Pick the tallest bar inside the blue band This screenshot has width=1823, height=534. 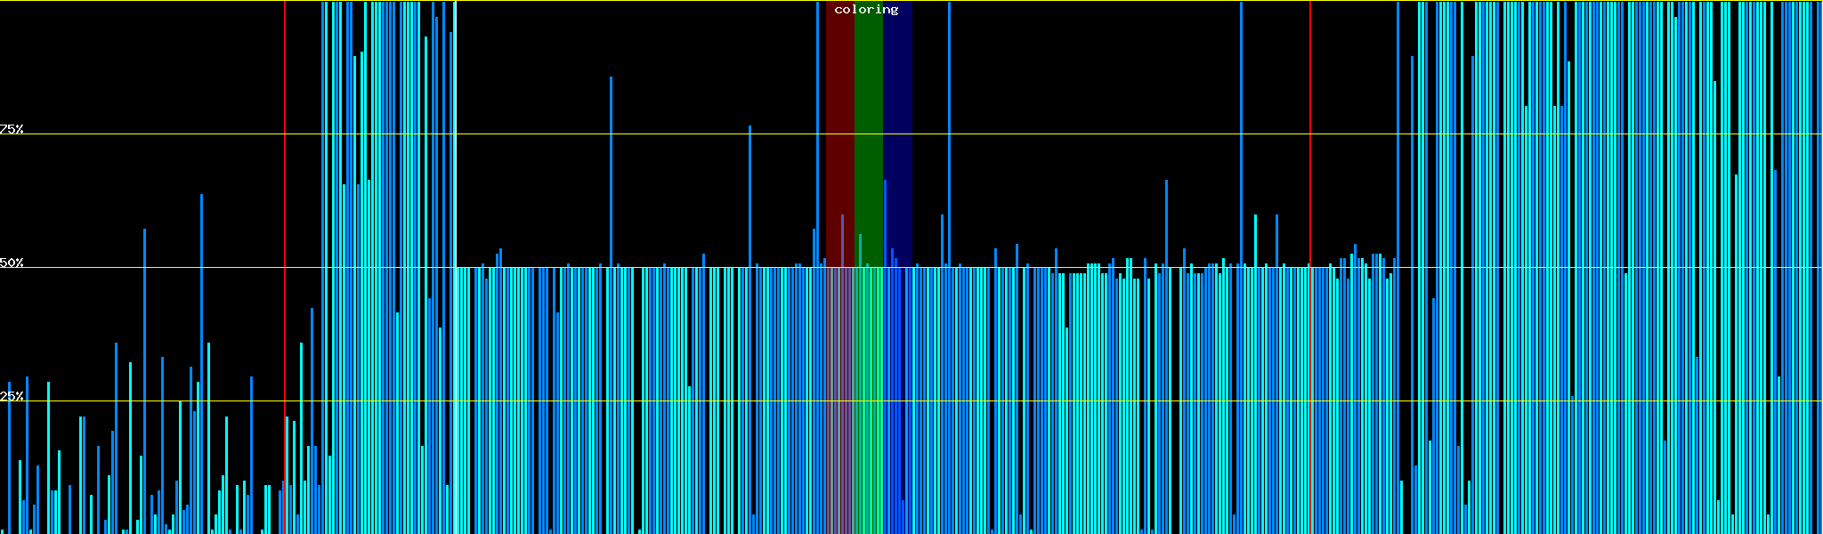coord(885,182)
